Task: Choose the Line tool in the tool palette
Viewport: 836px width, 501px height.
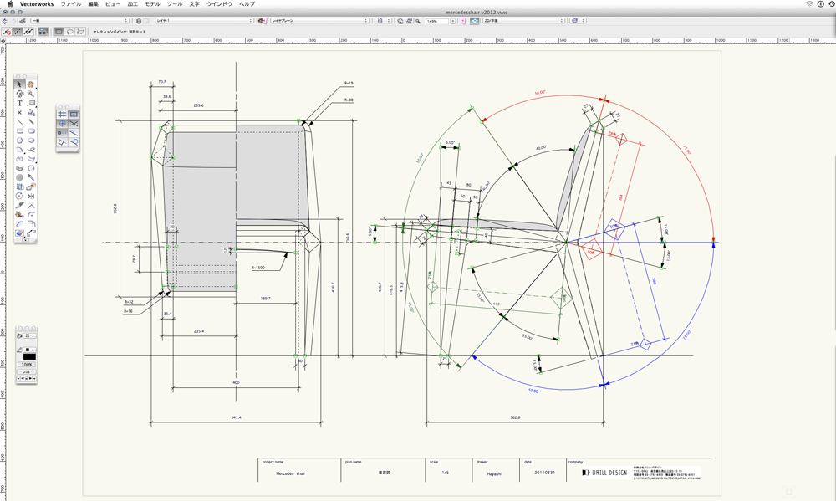Action: [x=20, y=121]
